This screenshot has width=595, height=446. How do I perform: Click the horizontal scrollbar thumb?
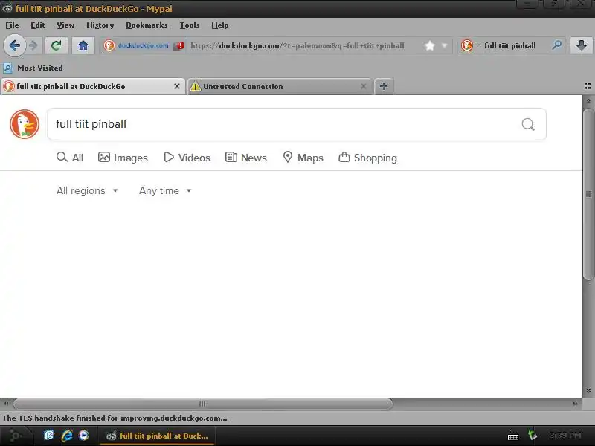[202, 404]
